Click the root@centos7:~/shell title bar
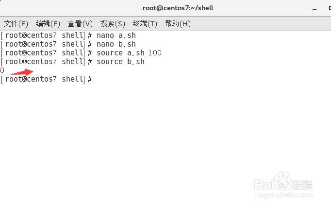Screen dimensions: 331x207 point(178,8)
